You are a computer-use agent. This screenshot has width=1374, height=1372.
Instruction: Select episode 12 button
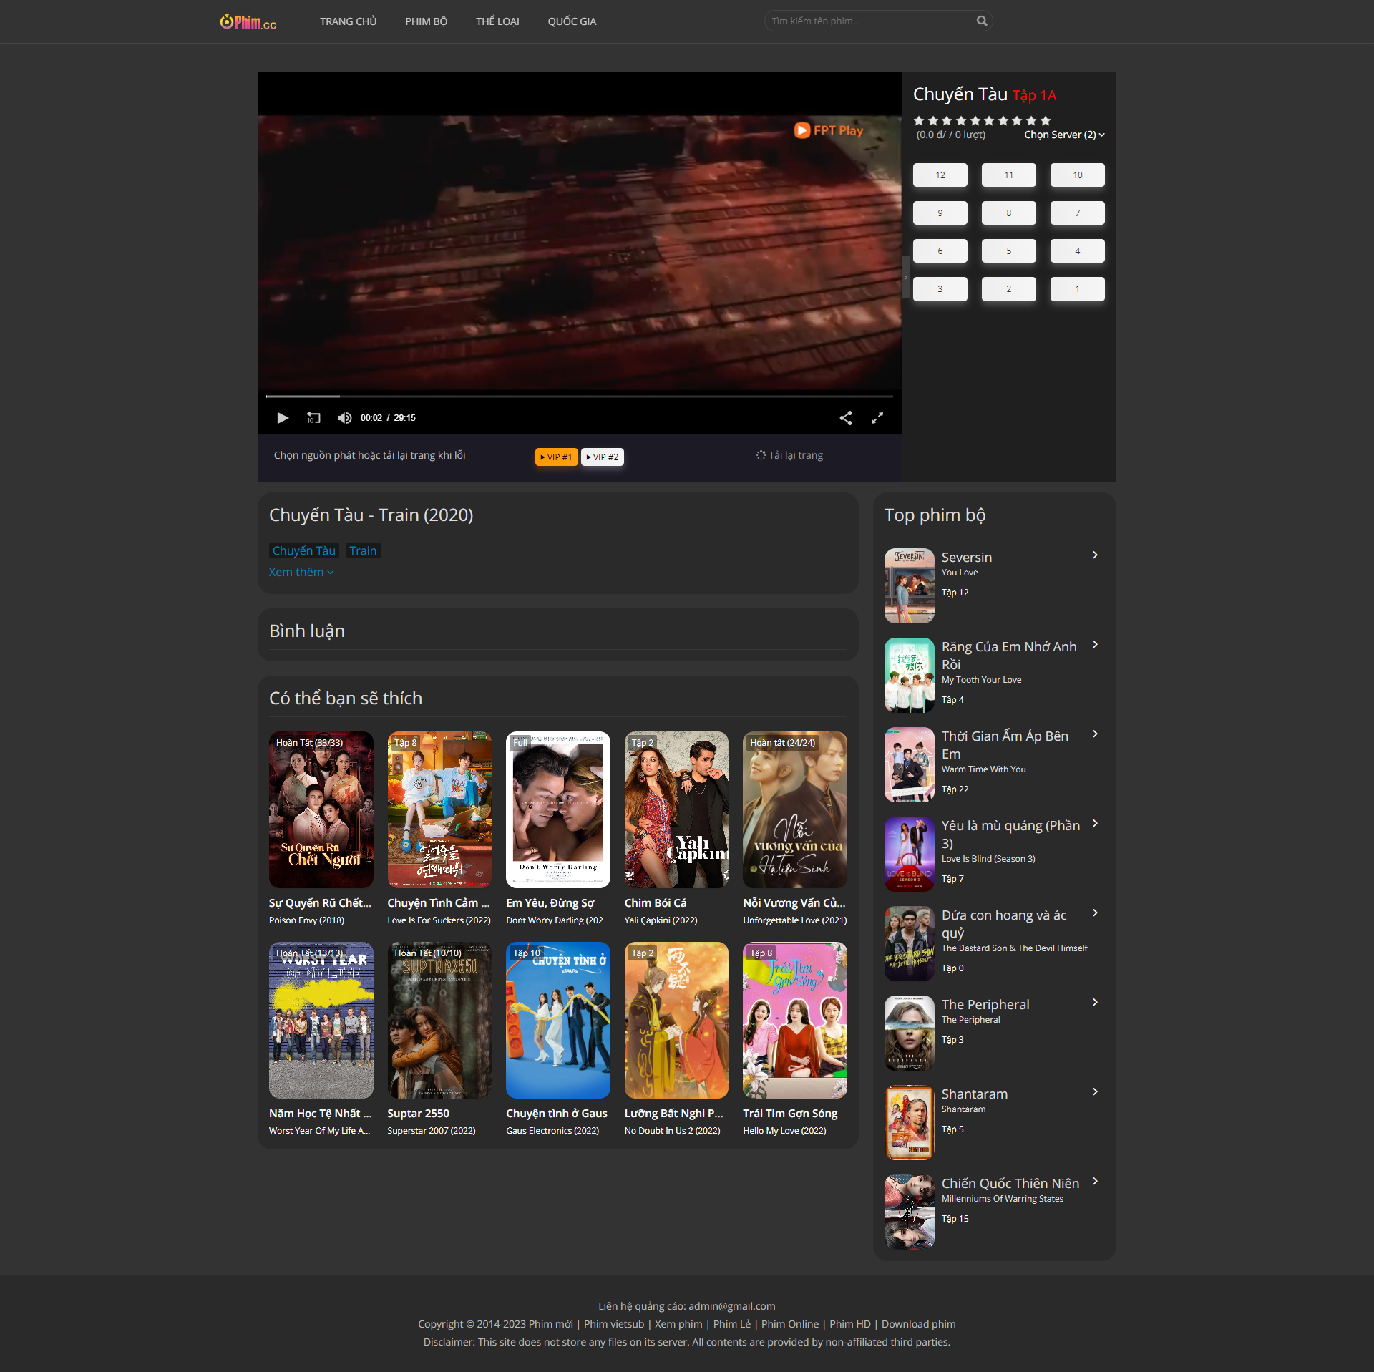pos(940,175)
